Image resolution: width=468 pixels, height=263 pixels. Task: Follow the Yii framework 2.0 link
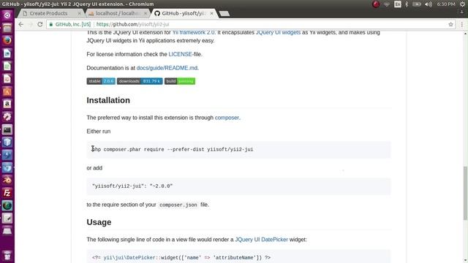point(193,32)
